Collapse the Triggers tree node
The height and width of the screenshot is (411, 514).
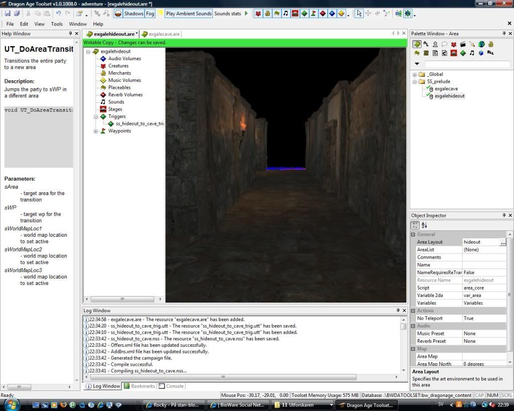(96, 116)
